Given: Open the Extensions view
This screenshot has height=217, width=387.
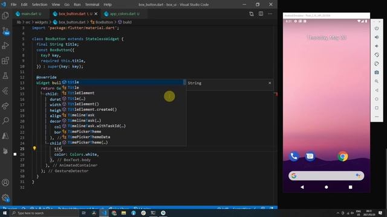Looking at the screenshot, I should [5, 60].
